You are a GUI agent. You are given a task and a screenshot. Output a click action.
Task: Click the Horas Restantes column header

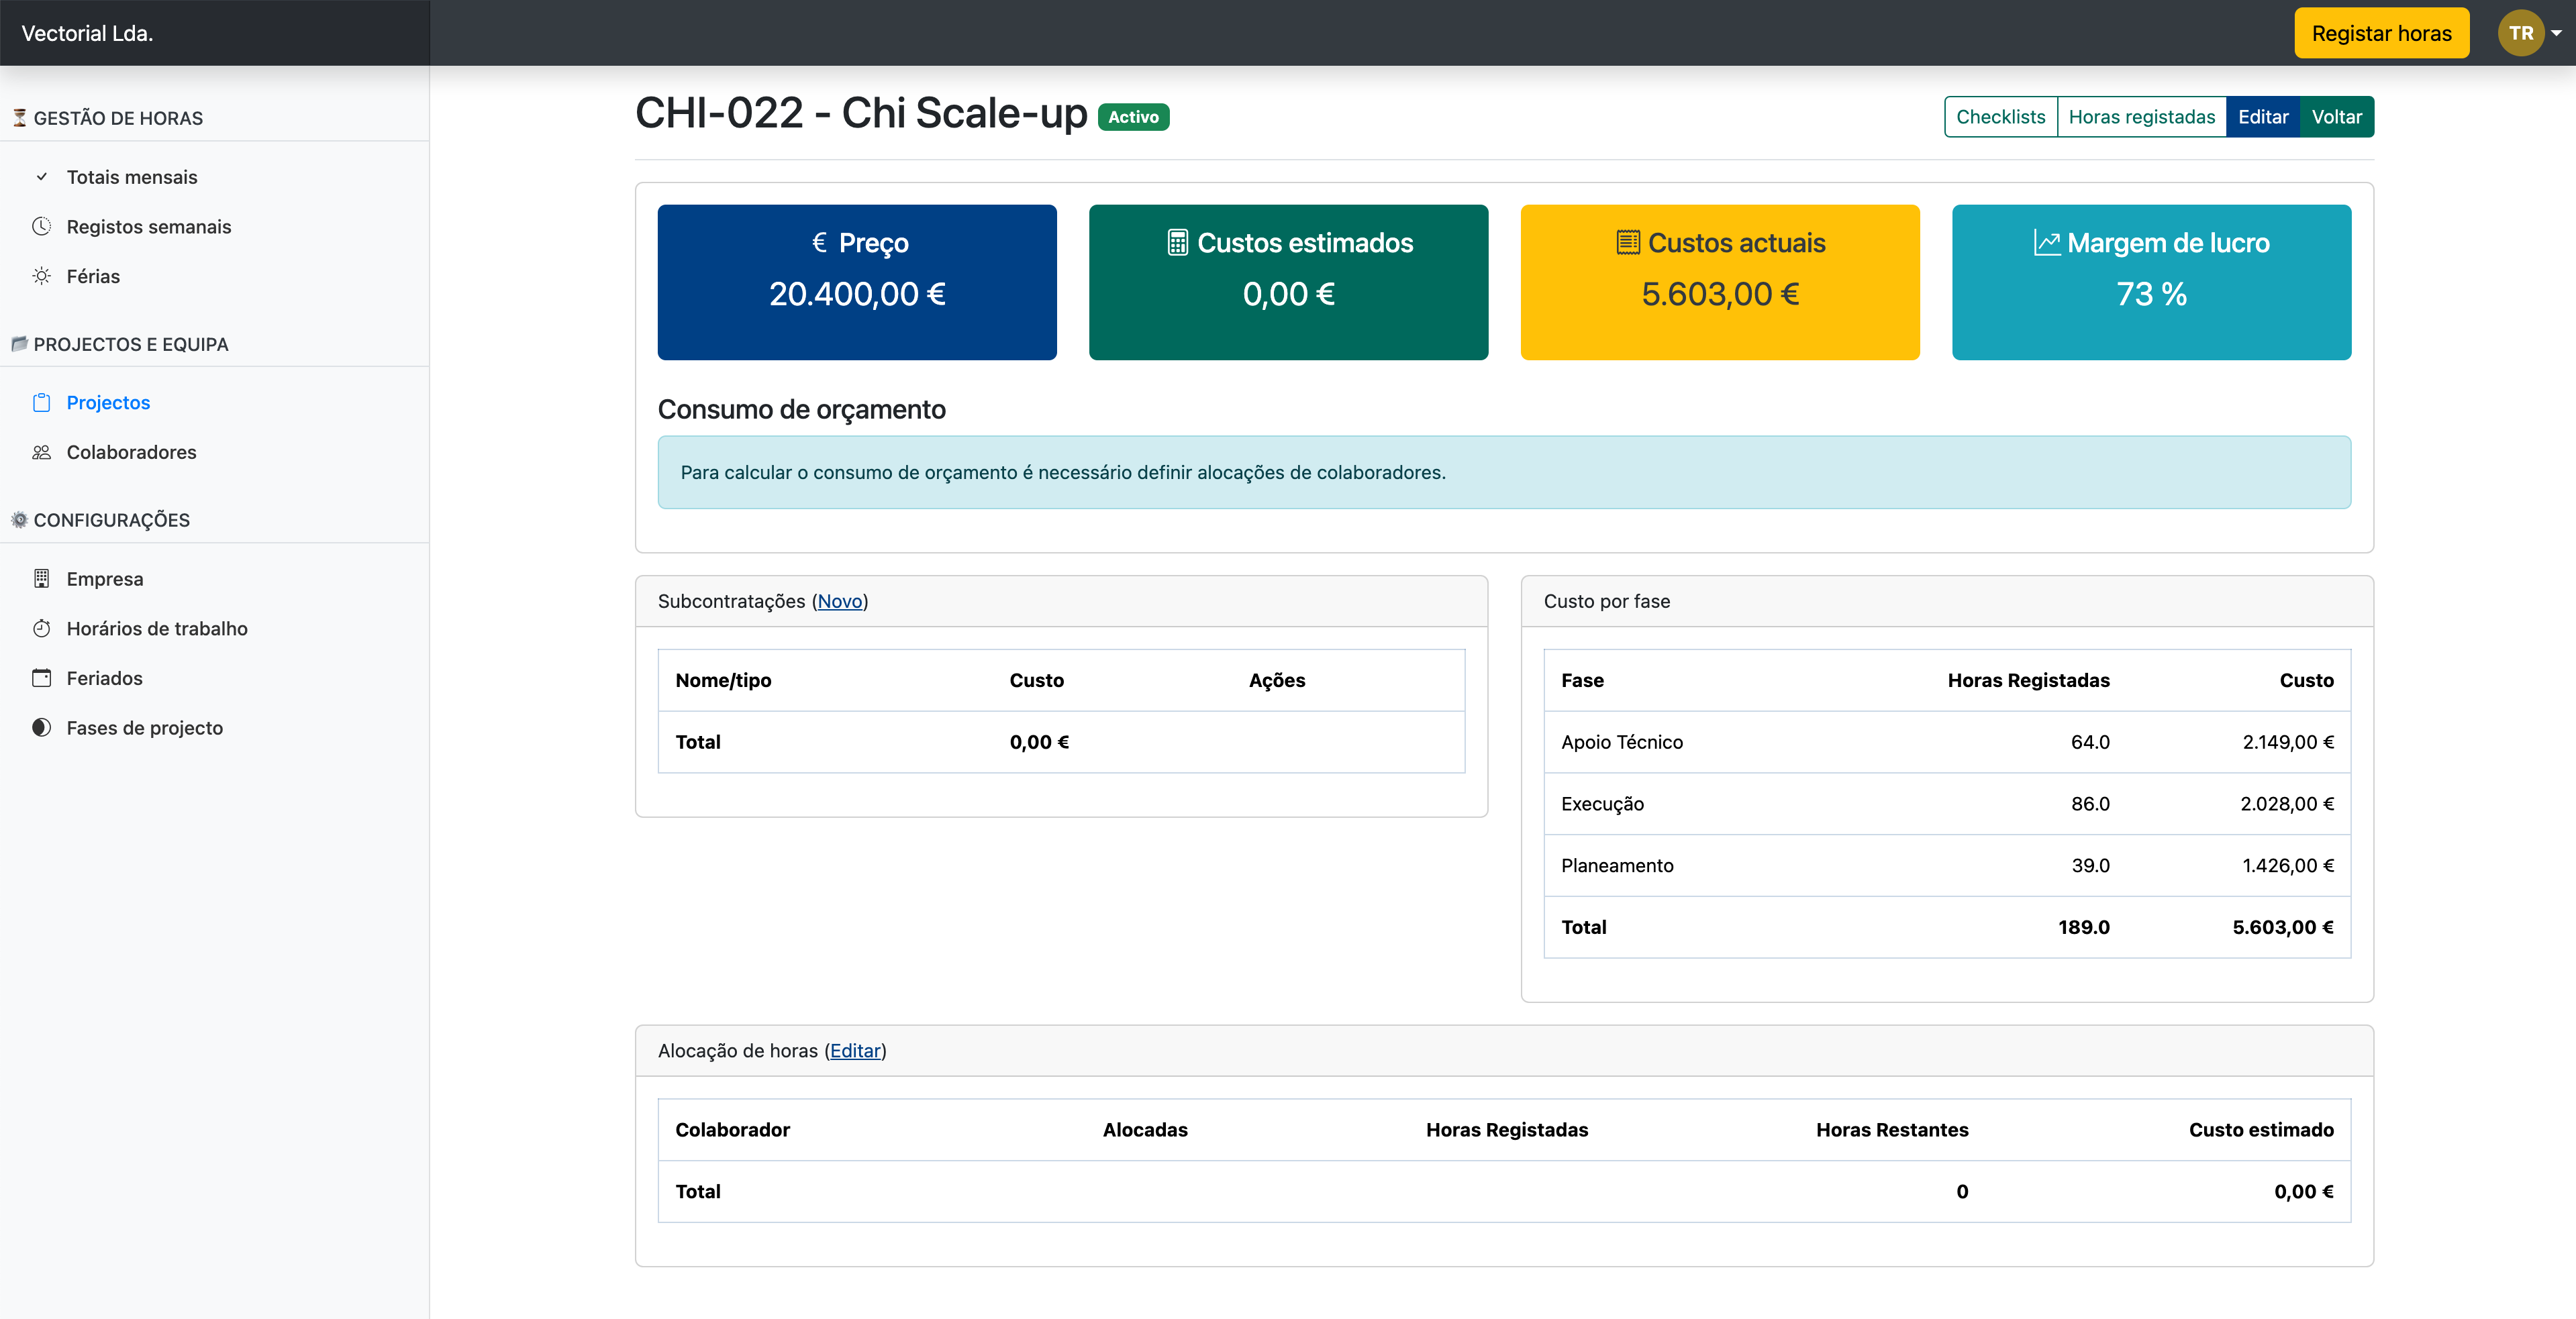(x=1892, y=1130)
